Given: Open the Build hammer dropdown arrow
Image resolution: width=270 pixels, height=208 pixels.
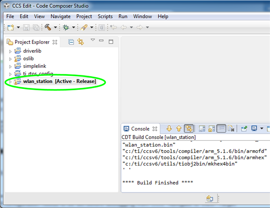Looking at the screenshot, I should point(55,27).
